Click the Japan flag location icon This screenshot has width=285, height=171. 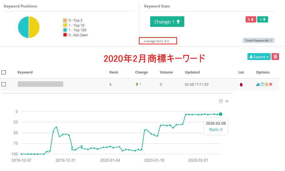(x=241, y=84)
